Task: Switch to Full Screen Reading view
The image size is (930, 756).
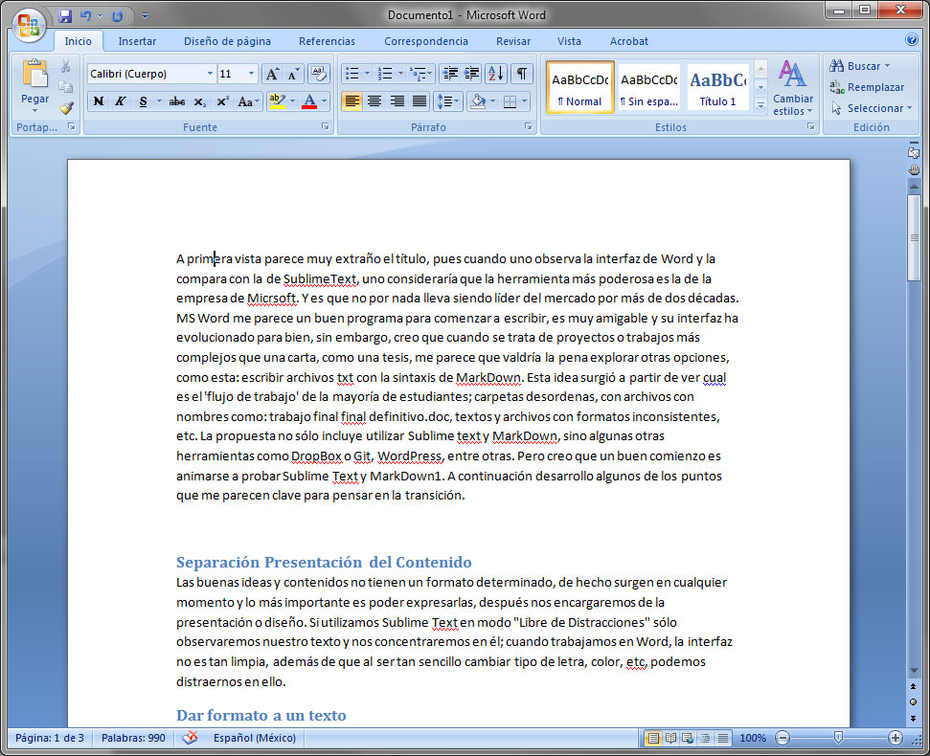Action: point(670,738)
